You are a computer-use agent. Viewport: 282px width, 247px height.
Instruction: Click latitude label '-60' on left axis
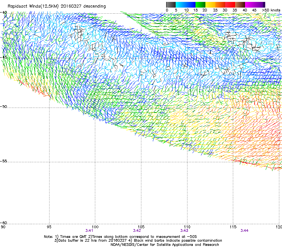coord(3,223)
